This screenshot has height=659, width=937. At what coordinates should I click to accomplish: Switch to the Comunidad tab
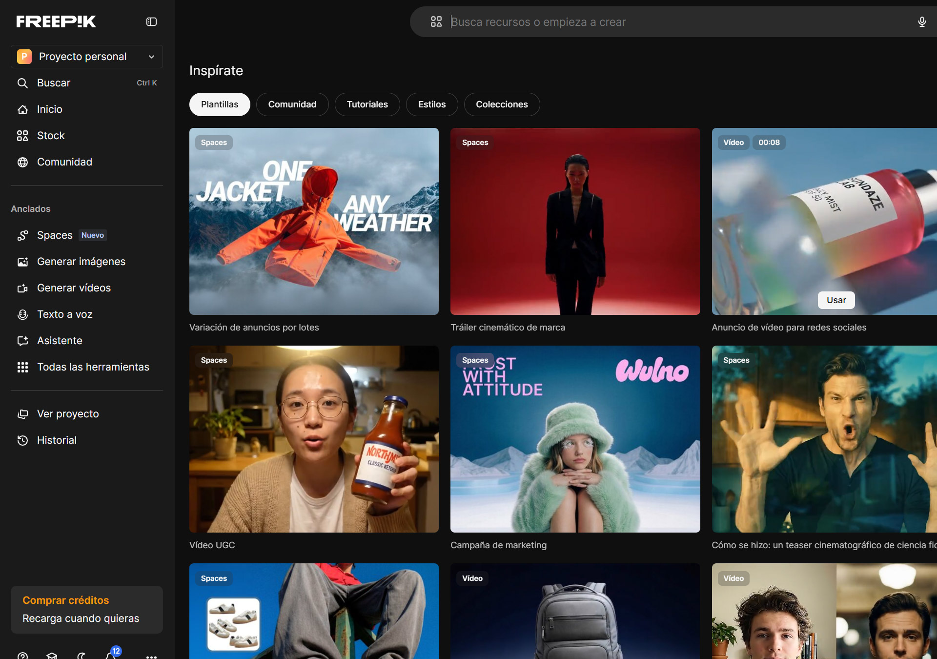coord(292,104)
